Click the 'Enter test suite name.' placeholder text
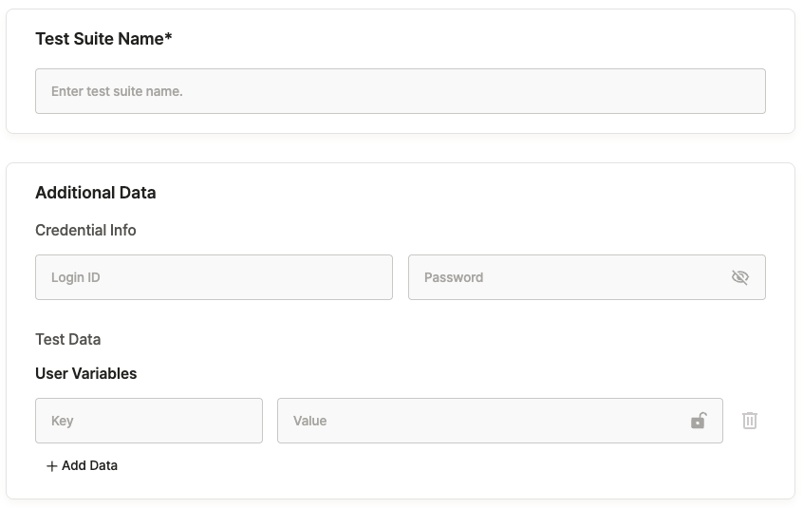This screenshot has height=508, width=803. [x=117, y=92]
